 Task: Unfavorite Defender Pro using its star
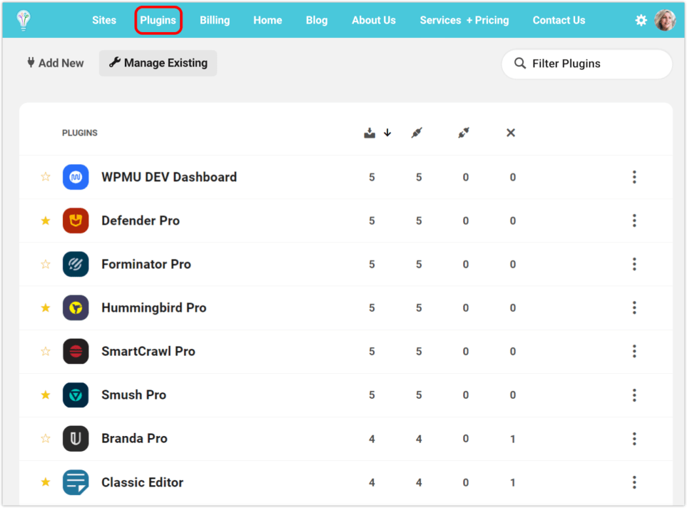coord(46,221)
